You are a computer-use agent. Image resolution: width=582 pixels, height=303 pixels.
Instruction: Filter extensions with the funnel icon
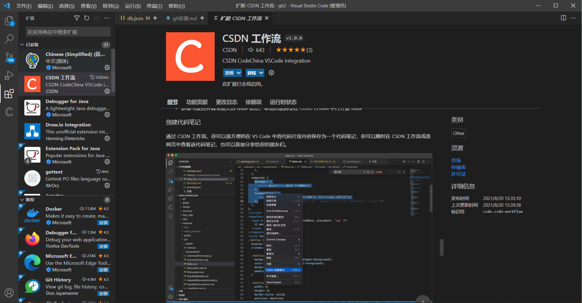click(77, 18)
